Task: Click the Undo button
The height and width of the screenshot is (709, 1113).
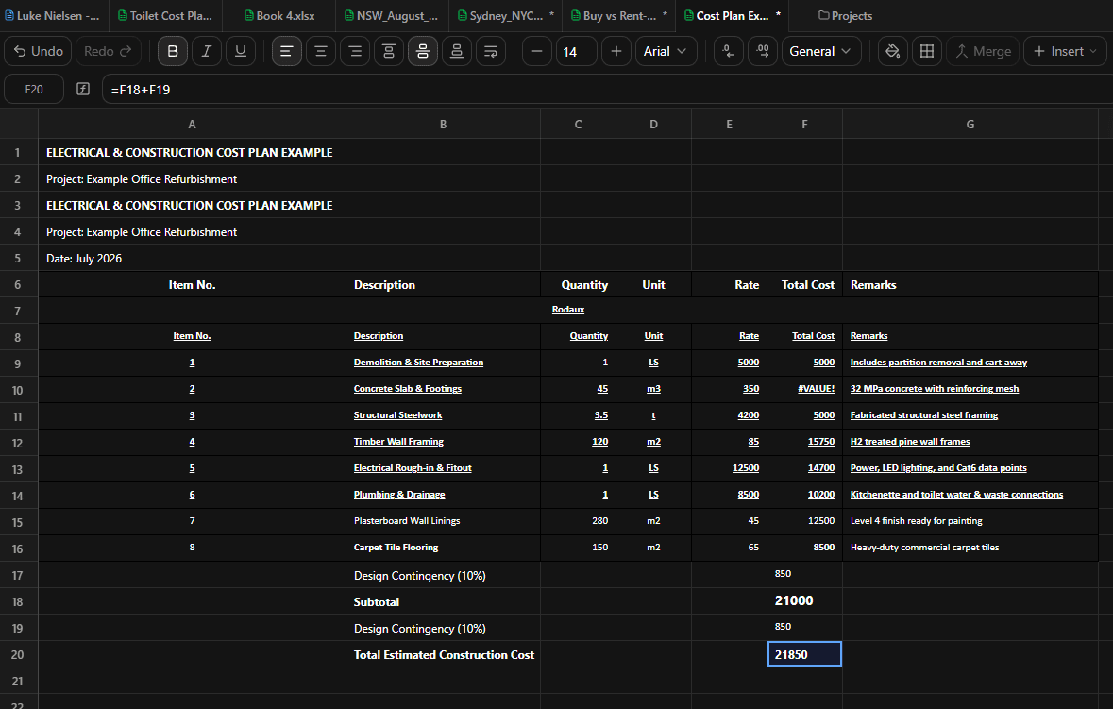Action: 39,51
